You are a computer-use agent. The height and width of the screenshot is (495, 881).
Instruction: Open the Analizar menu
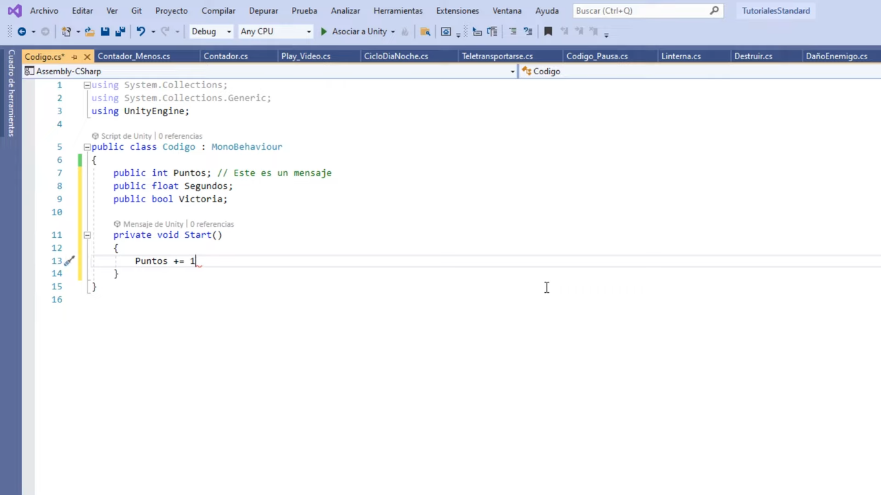(x=346, y=10)
